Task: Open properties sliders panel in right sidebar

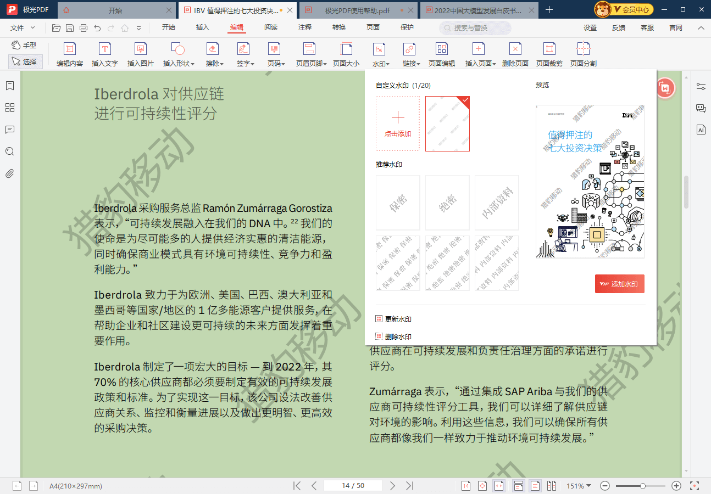Action: 701,86
